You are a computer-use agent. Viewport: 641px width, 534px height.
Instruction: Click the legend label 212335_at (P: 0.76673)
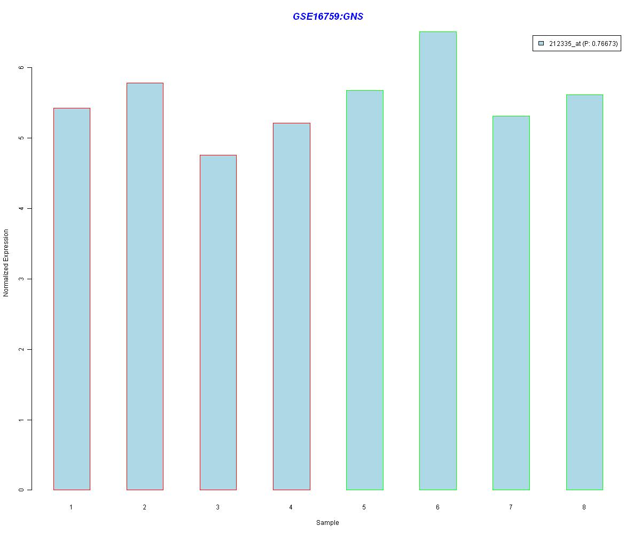[583, 44]
